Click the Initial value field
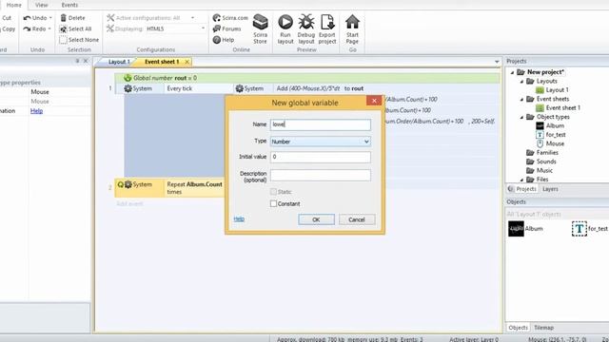Screen dimensions: 609x342 tap(321, 157)
